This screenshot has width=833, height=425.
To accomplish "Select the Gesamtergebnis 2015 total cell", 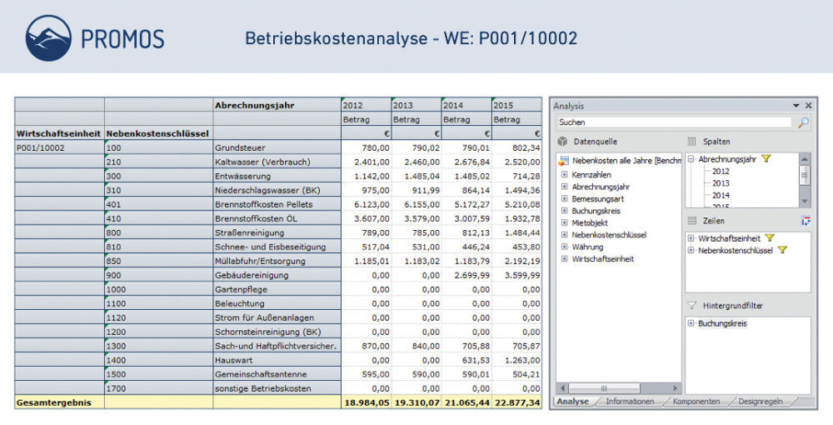I will (x=516, y=402).
